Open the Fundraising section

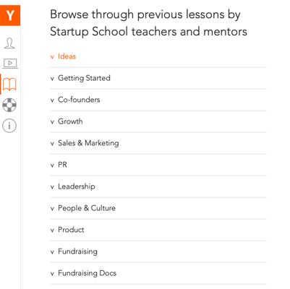click(x=77, y=251)
